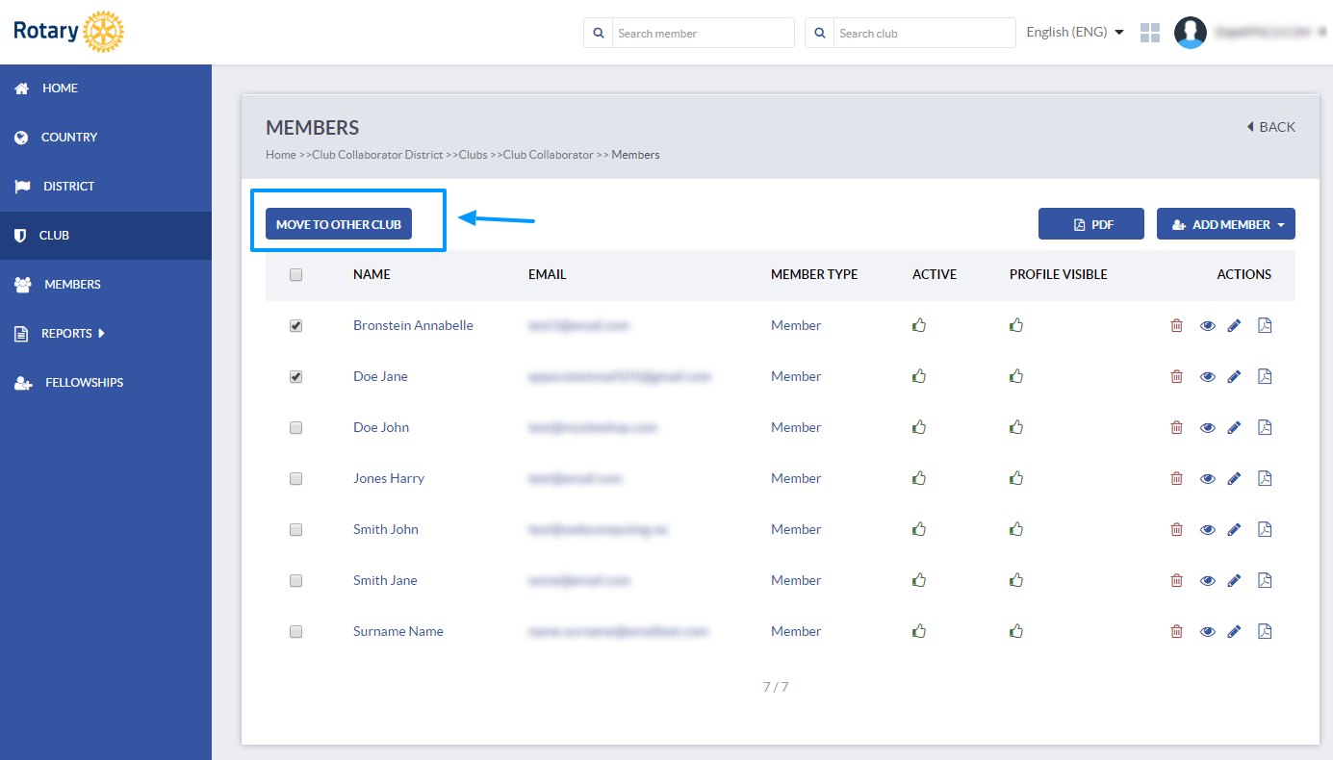Focus the Search member input field
Viewport: 1333px width, 760px height.
704,33
